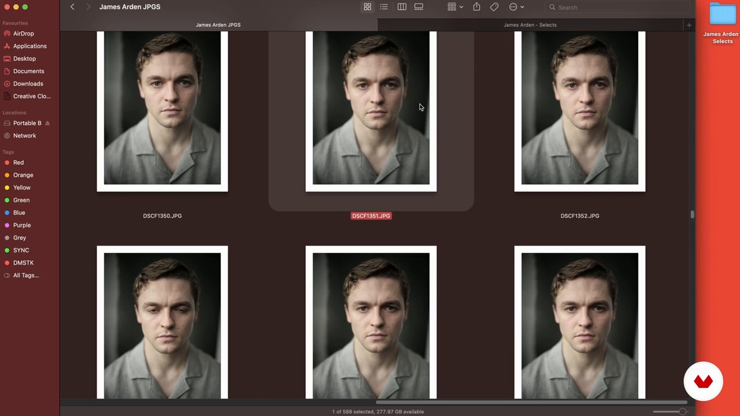Filter by the SYNC tag
Screen dimensions: 740x416
(x=21, y=250)
